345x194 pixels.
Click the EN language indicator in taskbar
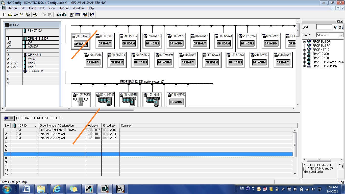pos(242,188)
